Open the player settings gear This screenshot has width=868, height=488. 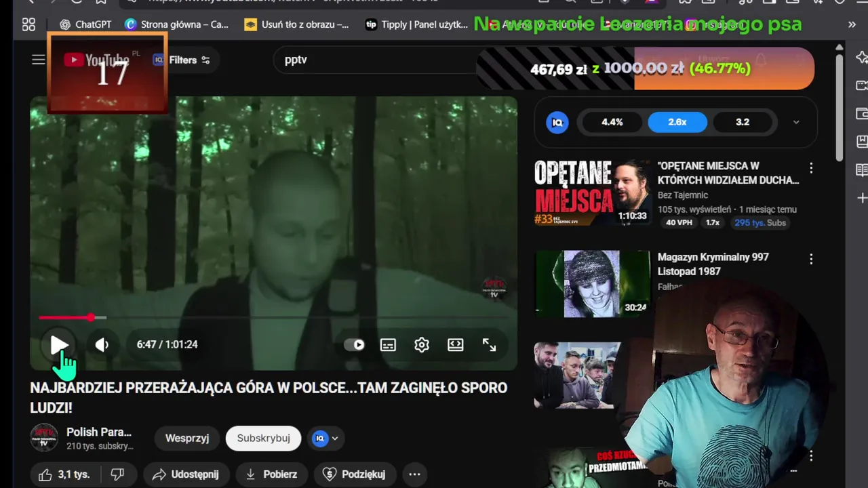tap(422, 344)
